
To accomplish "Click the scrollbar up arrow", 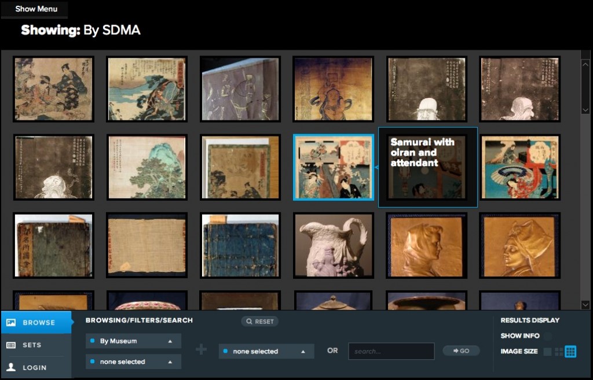I will [585, 64].
